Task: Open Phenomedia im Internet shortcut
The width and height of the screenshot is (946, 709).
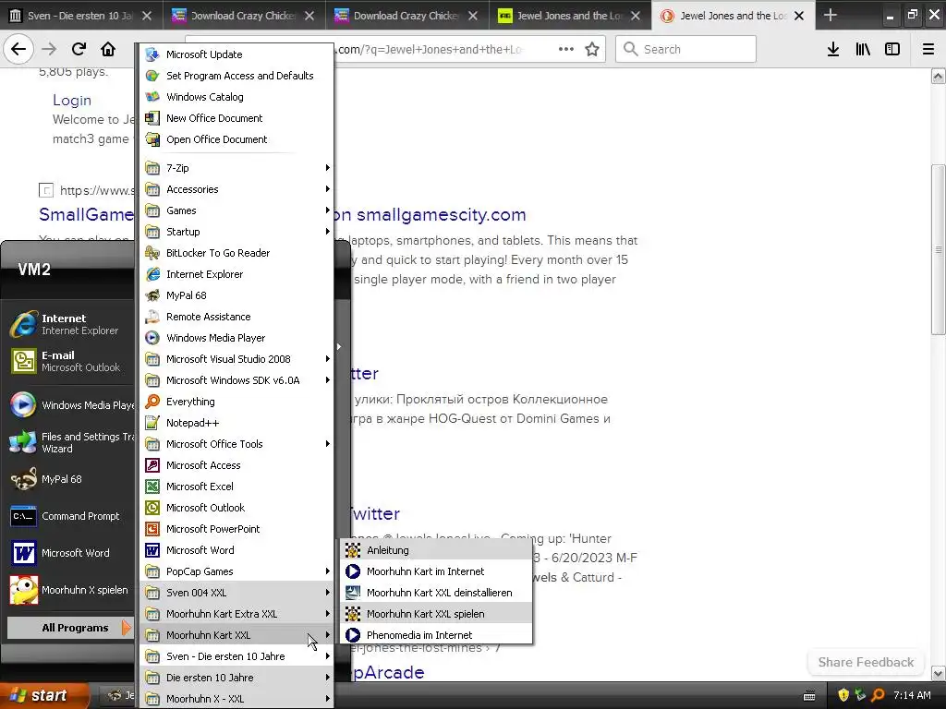Action: (436, 635)
